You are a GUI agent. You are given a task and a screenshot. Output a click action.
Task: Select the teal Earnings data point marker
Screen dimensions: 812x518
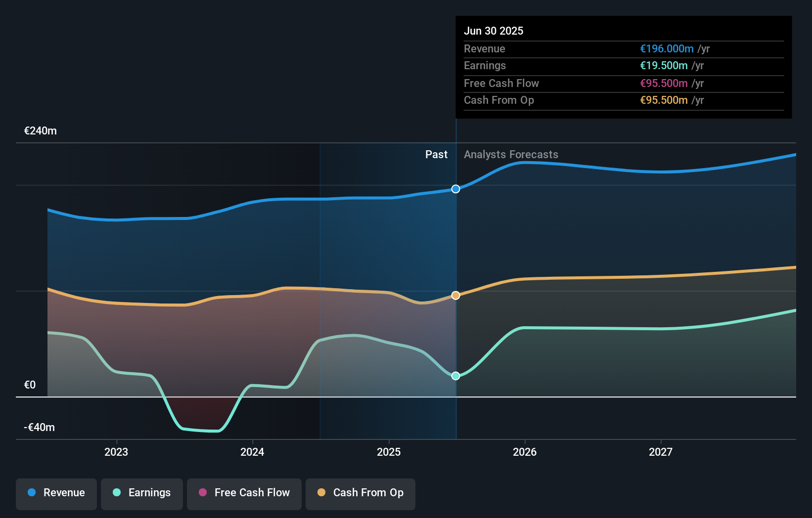[x=455, y=376]
